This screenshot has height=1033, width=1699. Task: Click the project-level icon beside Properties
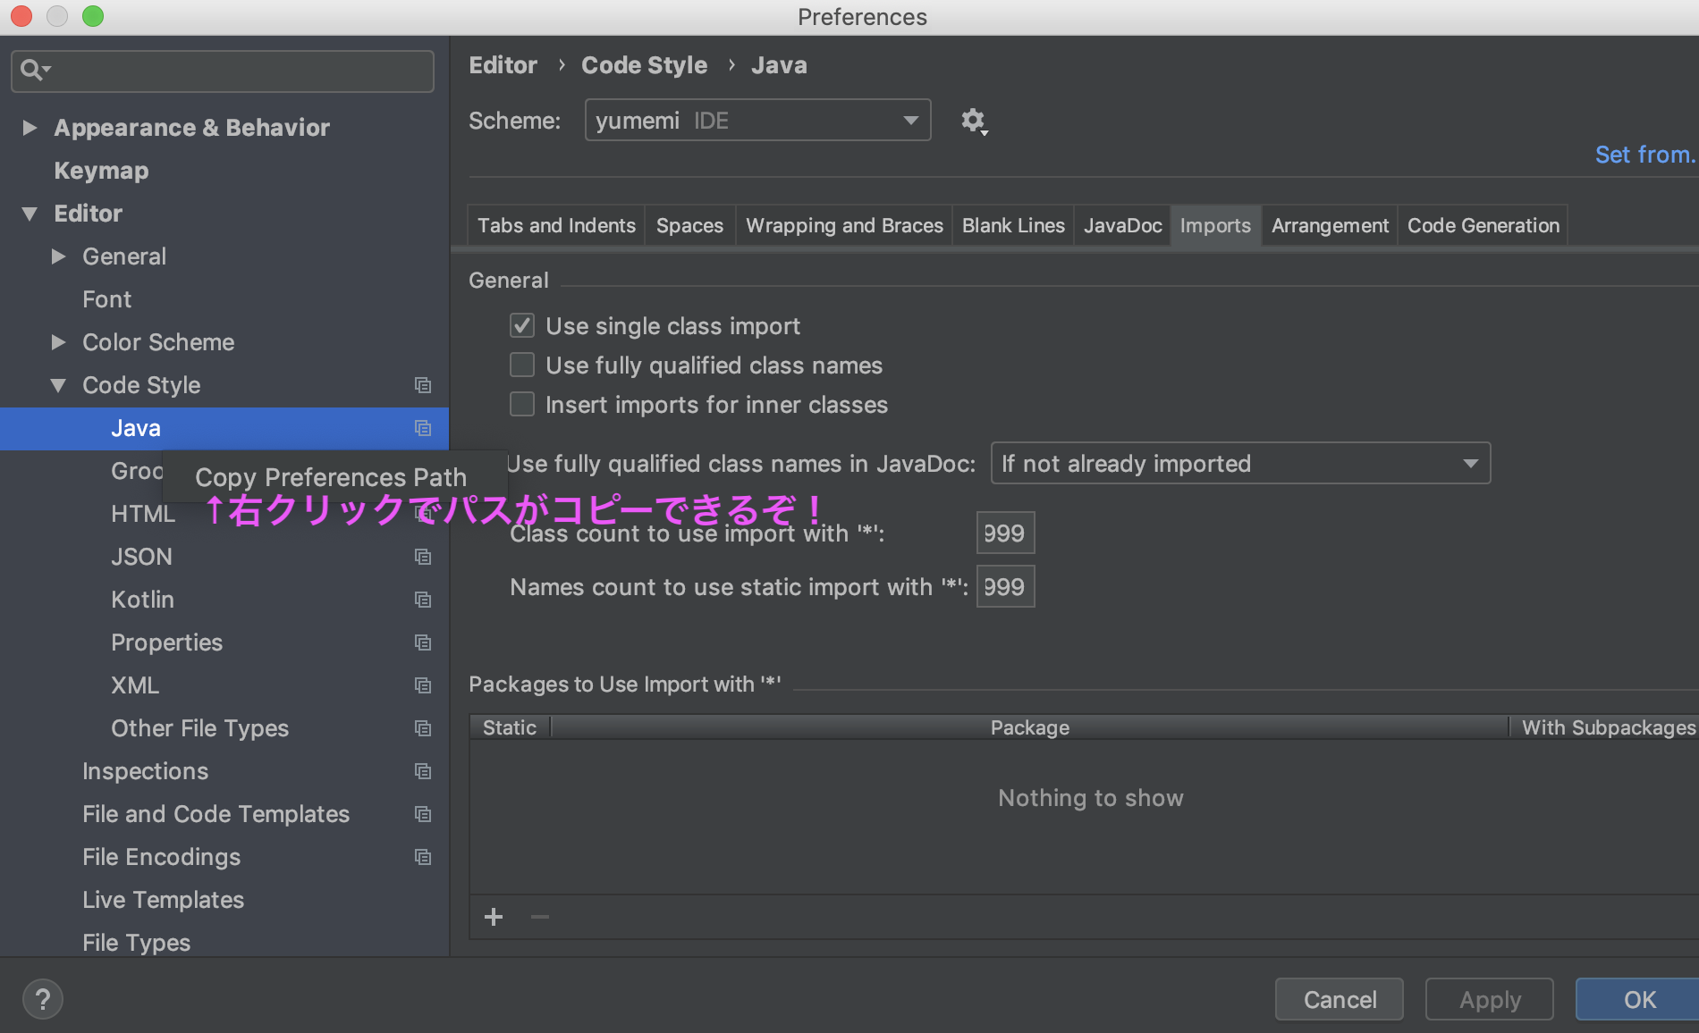[423, 642]
